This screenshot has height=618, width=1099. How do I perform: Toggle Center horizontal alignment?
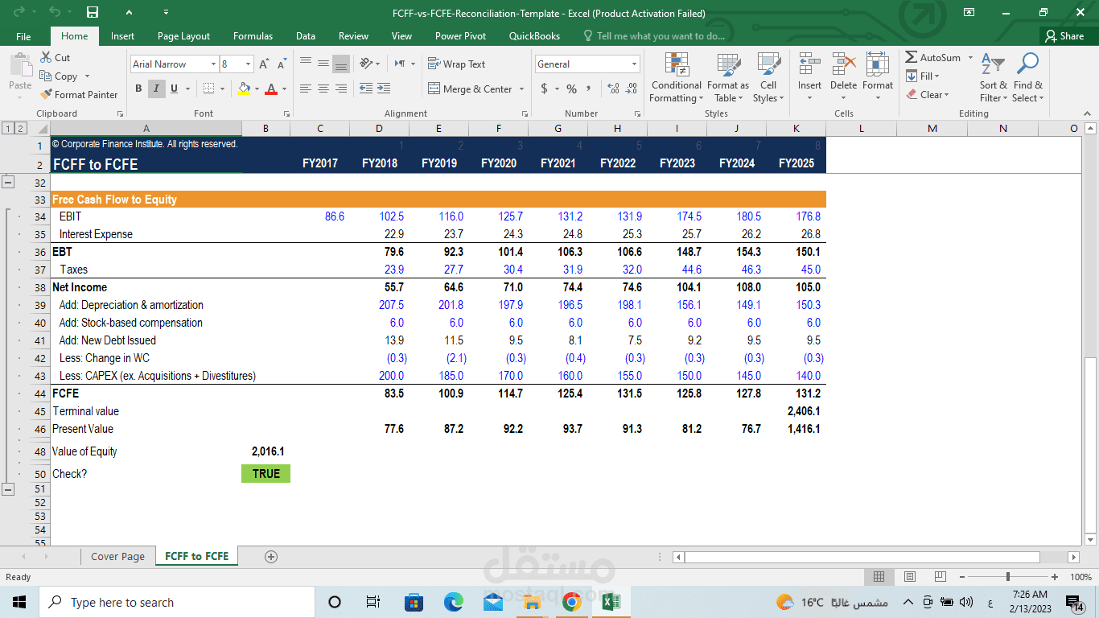pos(323,89)
